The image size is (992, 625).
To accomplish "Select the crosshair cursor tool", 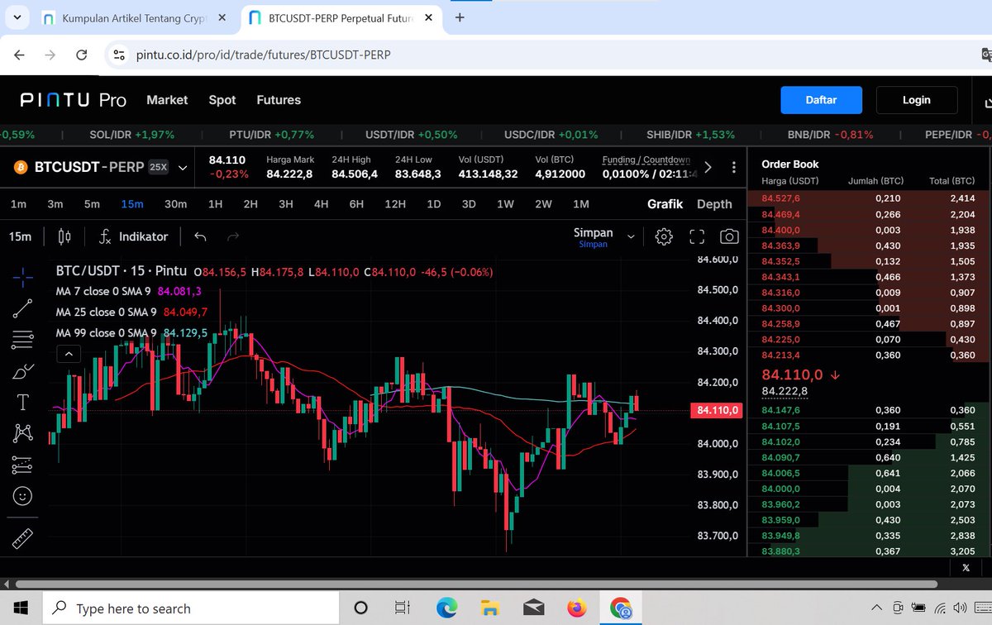I will click(x=23, y=278).
